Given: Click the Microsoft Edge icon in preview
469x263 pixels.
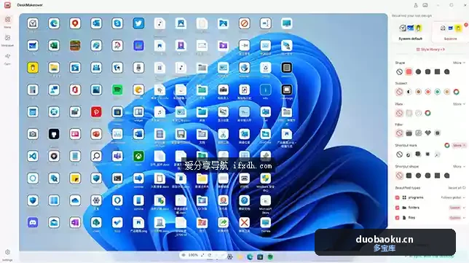Looking at the screenshot, I should coord(54,23).
